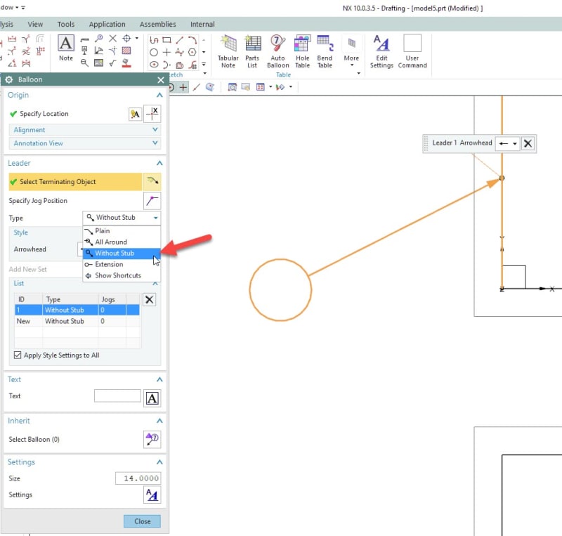This screenshot has width=562, height=536.
Task: Select the sketch Circle tool
Action: pyautogui.click(x=154, y=53)
